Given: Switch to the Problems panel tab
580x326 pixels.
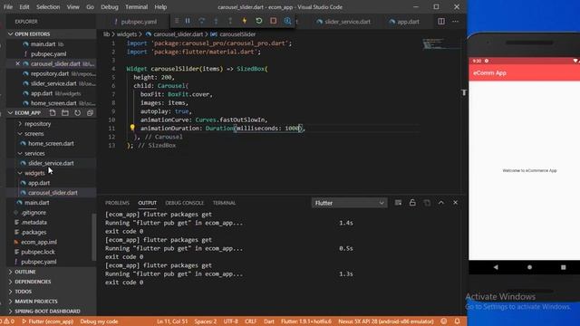Looking at the screenshot, I should (117, 203).
